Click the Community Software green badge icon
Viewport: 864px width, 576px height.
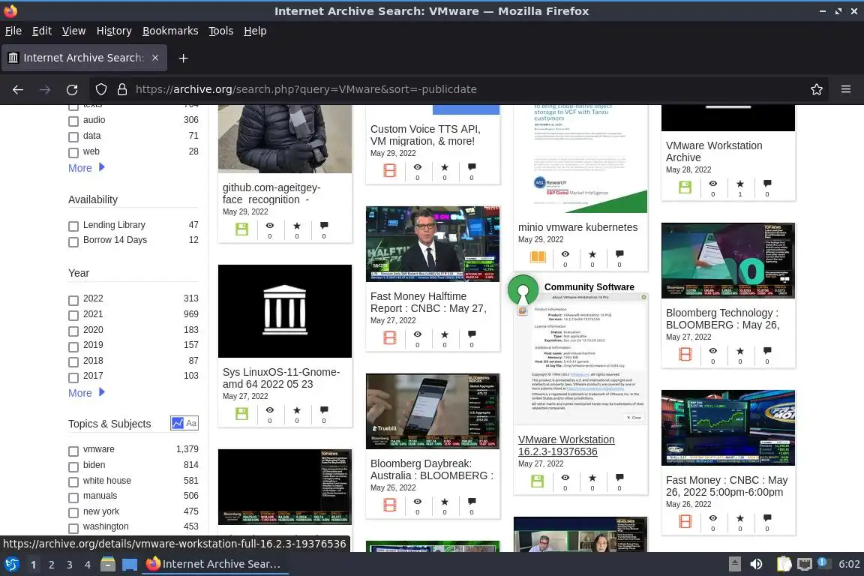[523, 289]
